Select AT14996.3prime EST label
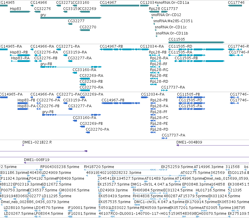The height and width of the screenshot is (218, 249). tap(209, 167)
